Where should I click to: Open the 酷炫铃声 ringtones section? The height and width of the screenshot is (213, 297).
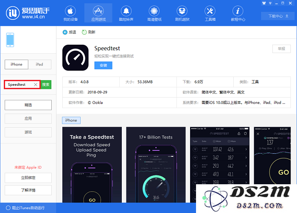tap(126, 13)
